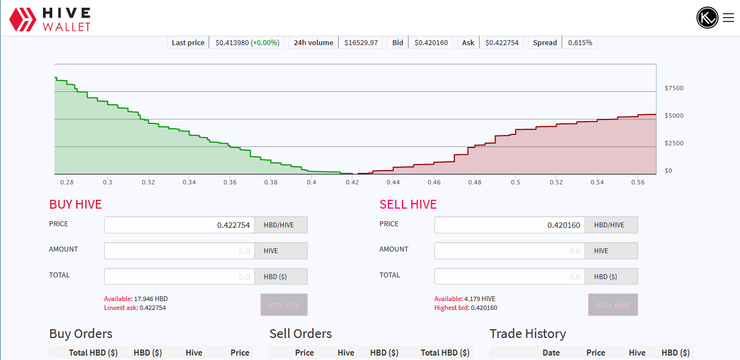Click the Buy HIVE total field
The height and width of the screenshot is (360, 740).
pyautogui.click(x=179, y=277)
